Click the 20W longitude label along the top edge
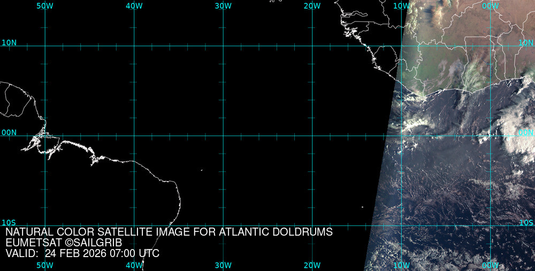This screenshot has height=271, width=535. 312,5
